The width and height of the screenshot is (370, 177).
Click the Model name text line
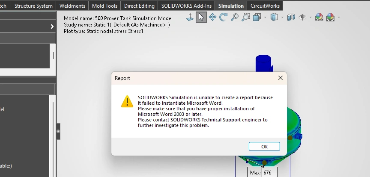(x=118, y=18)
